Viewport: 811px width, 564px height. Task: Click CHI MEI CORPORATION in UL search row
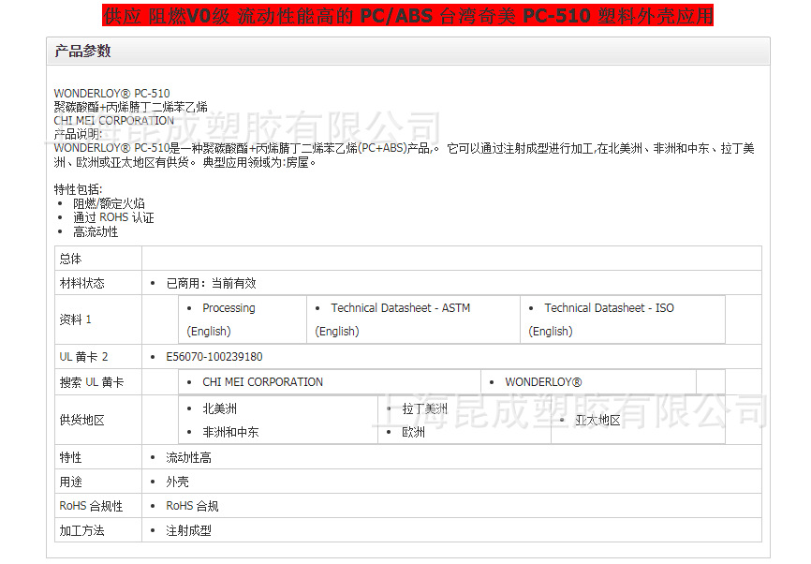[x=262, y=382]
